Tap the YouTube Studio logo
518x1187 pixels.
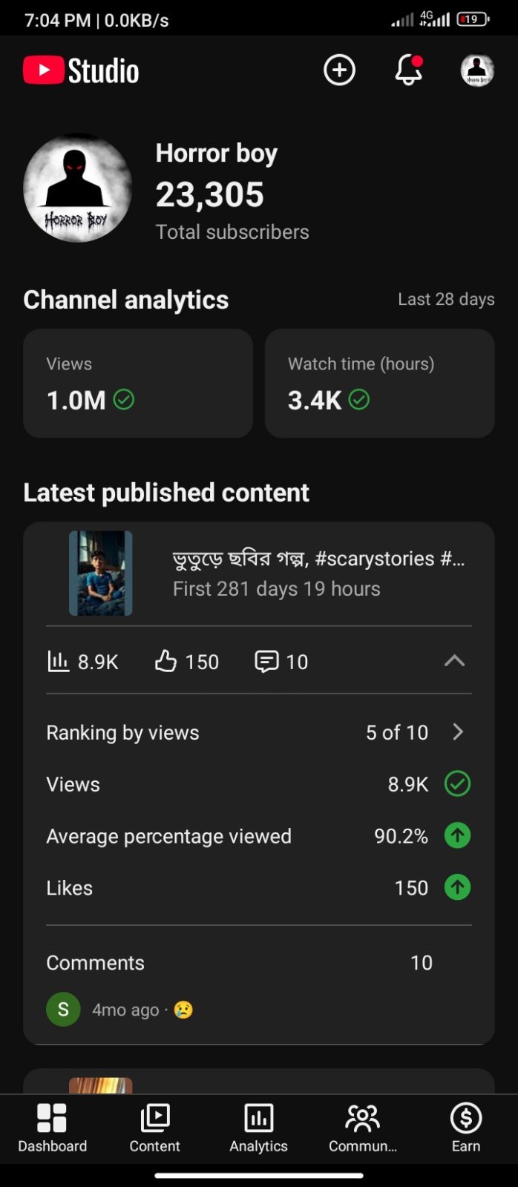81,70
